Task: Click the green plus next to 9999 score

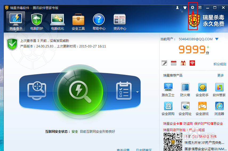Action: point(208,47)
